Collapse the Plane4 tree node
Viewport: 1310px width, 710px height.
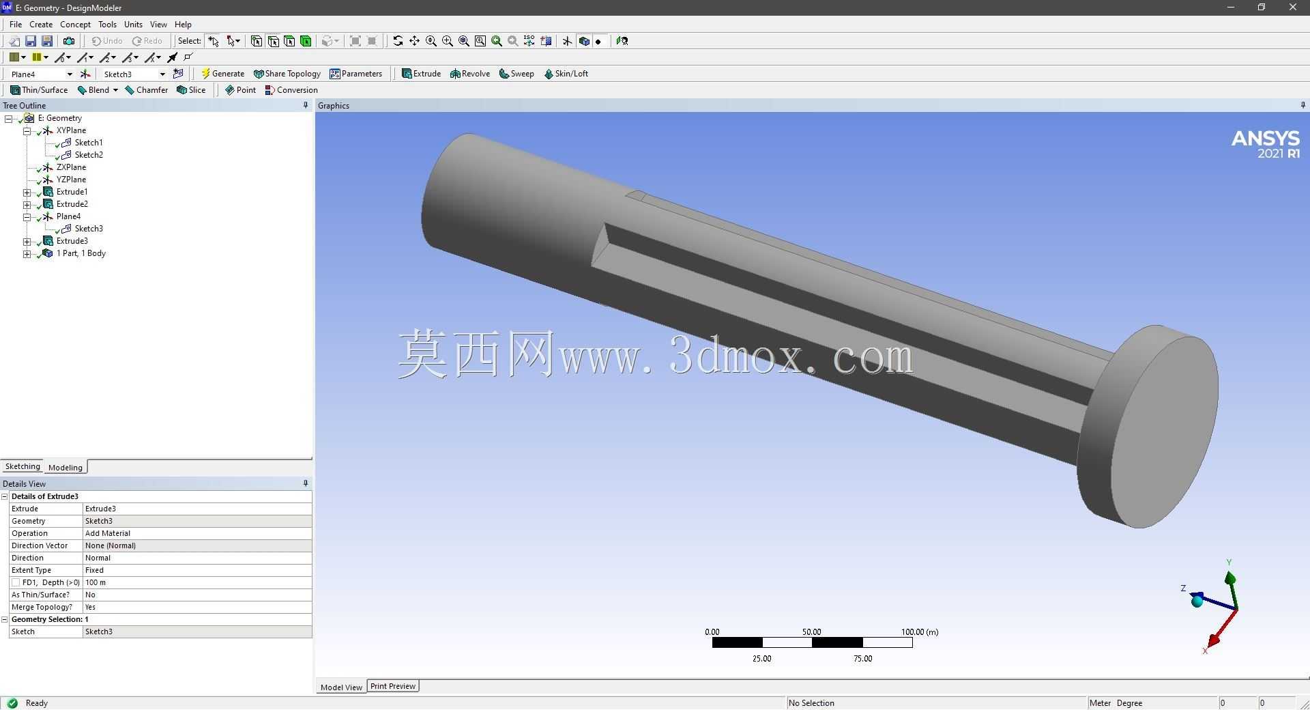[27, 216]
